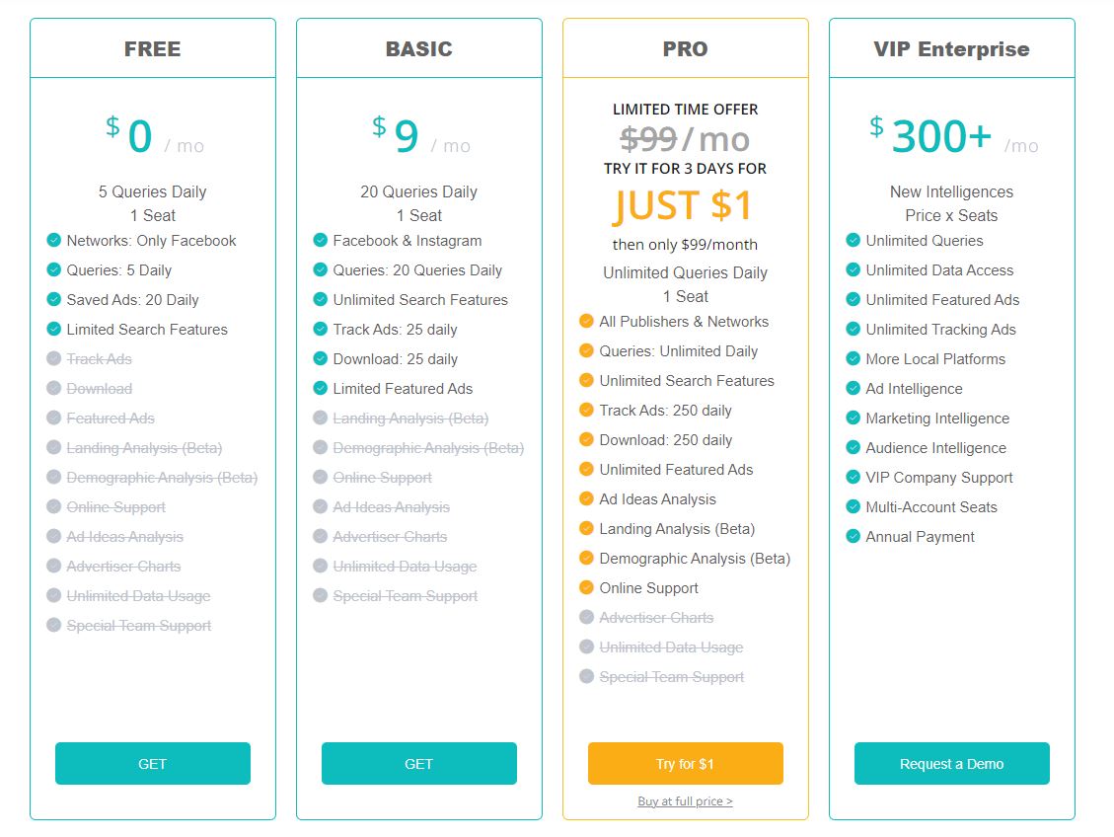Click the checkmark beside Networks: Only Facebook
This screenshot has height=837, width=1114.
pos(53,240)
